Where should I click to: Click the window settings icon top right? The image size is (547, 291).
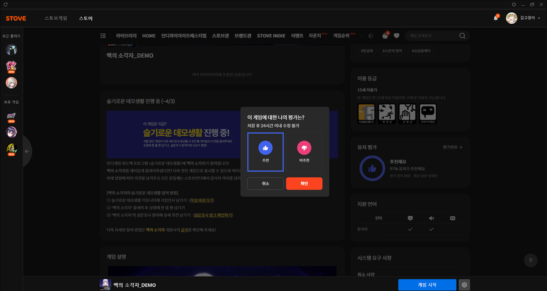tap(514, 4)
